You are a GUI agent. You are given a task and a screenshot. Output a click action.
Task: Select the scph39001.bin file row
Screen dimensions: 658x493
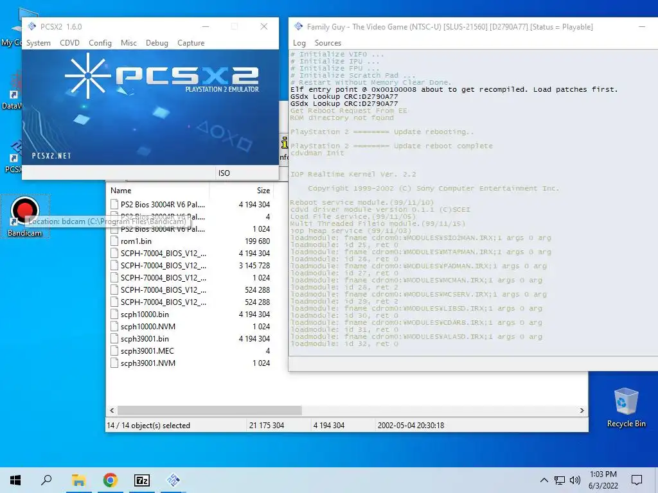190,338
